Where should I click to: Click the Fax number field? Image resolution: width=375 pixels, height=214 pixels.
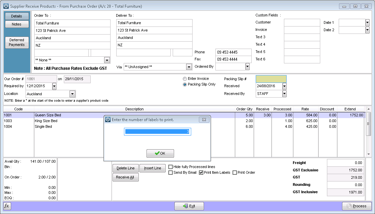point(234,59)
